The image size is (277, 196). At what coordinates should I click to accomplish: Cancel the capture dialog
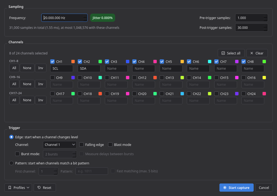(x=264, y=188)
